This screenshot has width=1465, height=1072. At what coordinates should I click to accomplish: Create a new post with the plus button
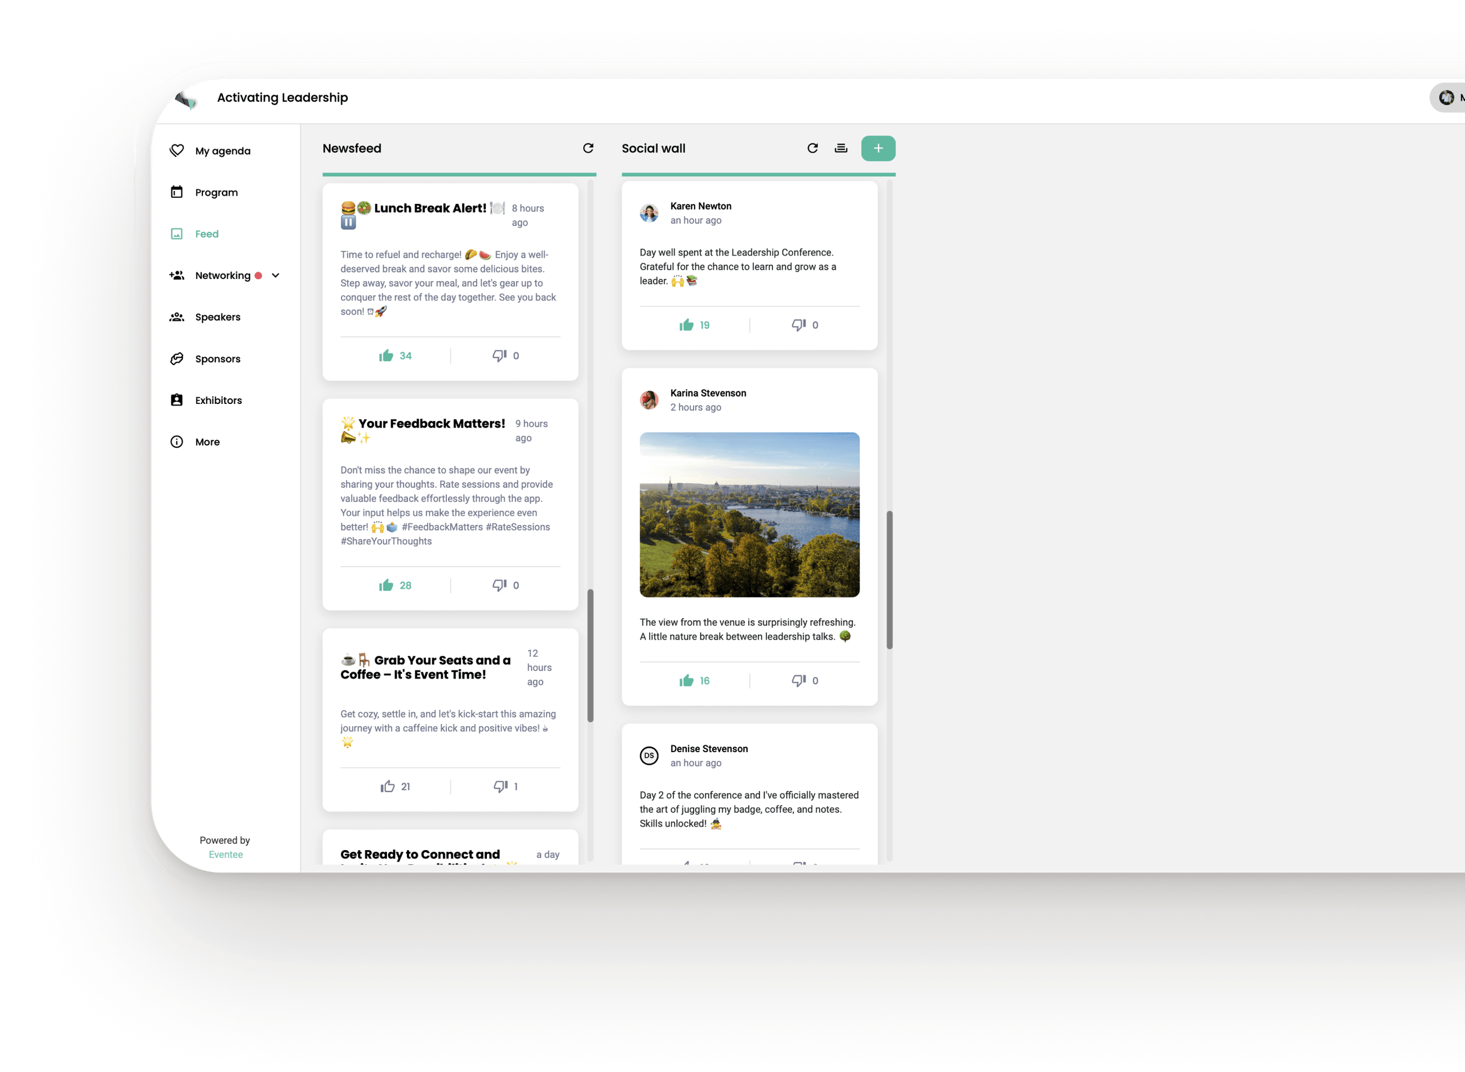878,148
